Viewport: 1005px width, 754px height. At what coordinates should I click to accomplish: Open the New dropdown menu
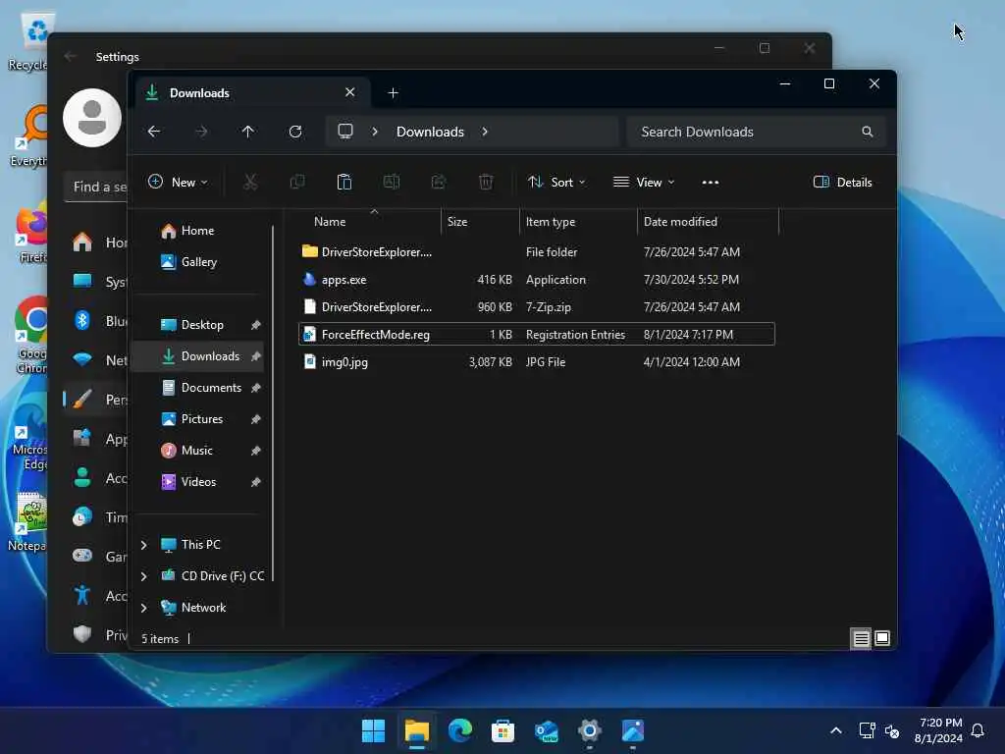tap(178, 182)
